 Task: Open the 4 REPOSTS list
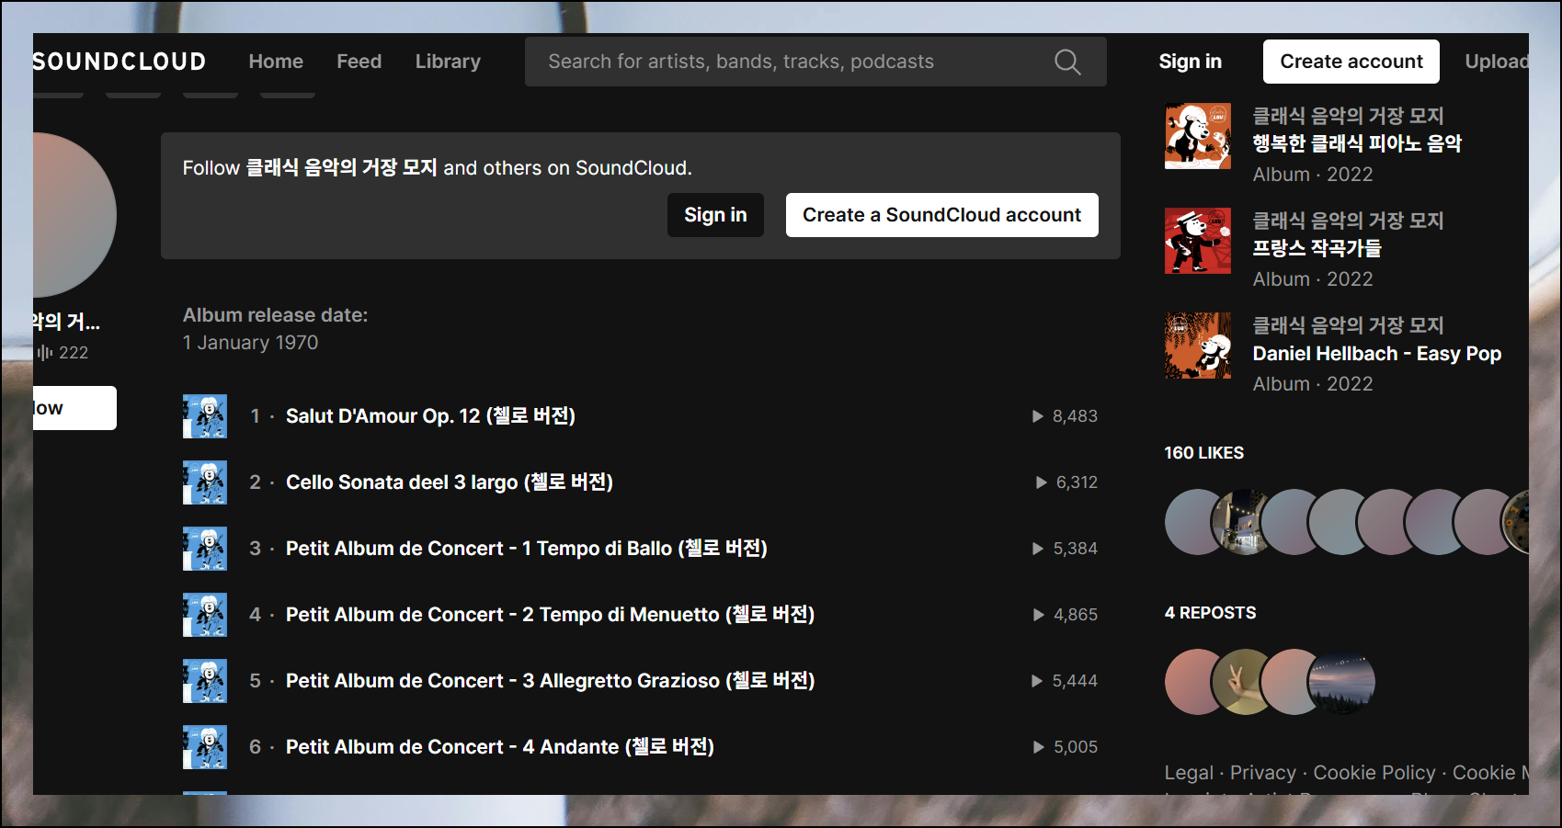tap(1210, 613)
